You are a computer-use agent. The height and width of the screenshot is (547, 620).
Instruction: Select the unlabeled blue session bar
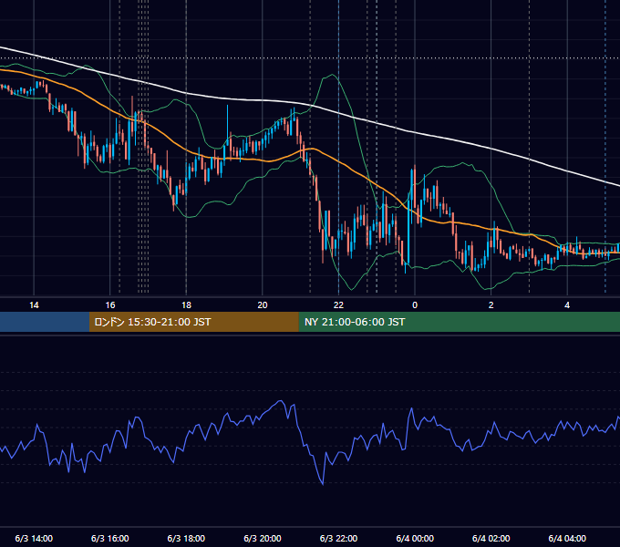pyautogui.click(x=45, y=322)
